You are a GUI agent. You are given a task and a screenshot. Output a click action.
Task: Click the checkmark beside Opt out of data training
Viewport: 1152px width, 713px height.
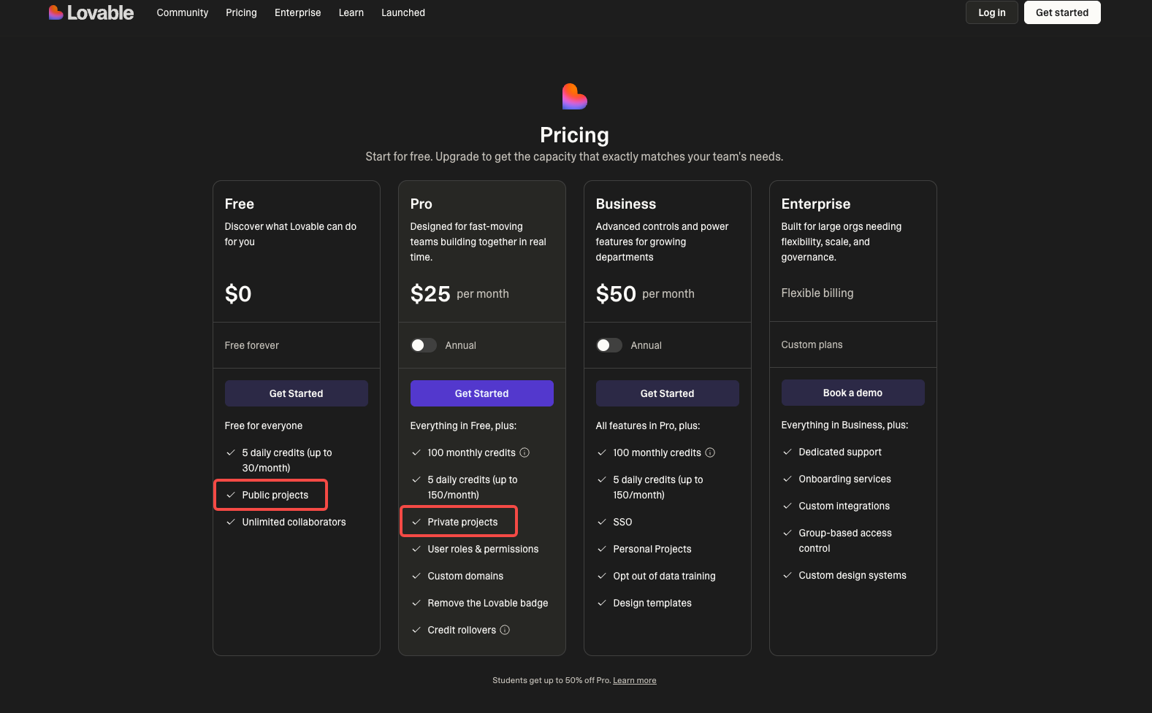coord(602,576)
